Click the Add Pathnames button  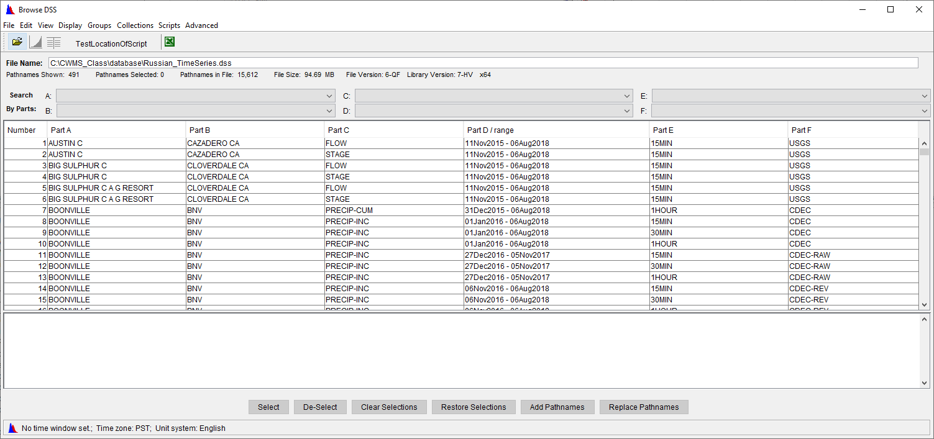pos(557,407)
